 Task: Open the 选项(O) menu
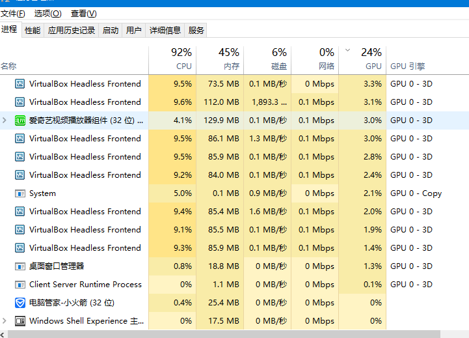[47, 13]
